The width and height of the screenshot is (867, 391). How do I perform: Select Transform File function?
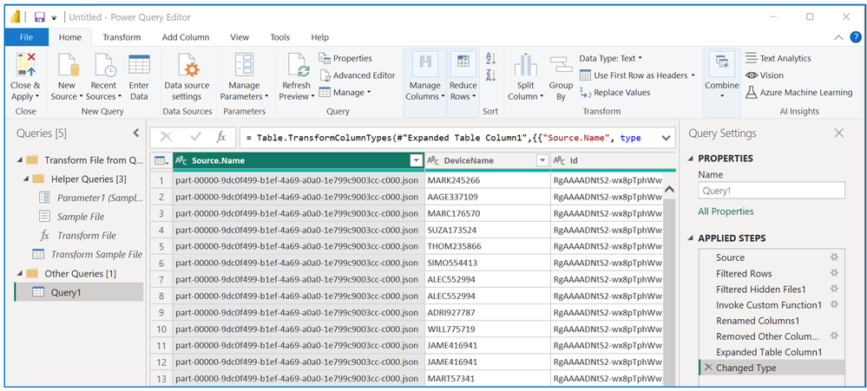[79, 235]
